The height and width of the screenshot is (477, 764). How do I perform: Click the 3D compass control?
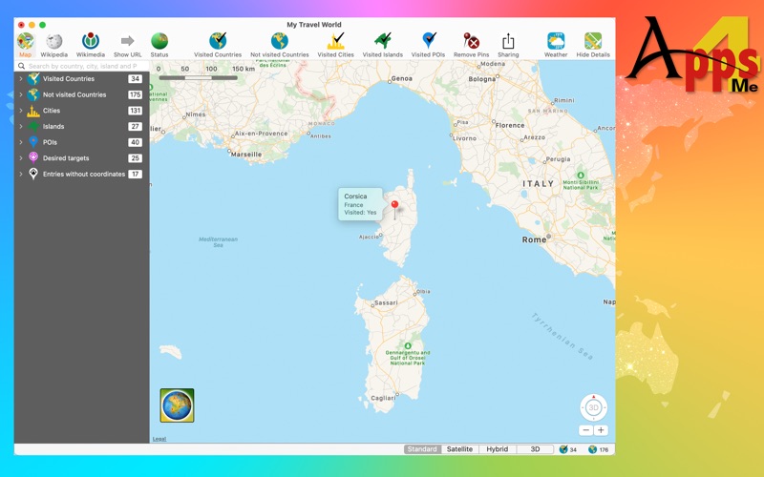coord(593,407)
